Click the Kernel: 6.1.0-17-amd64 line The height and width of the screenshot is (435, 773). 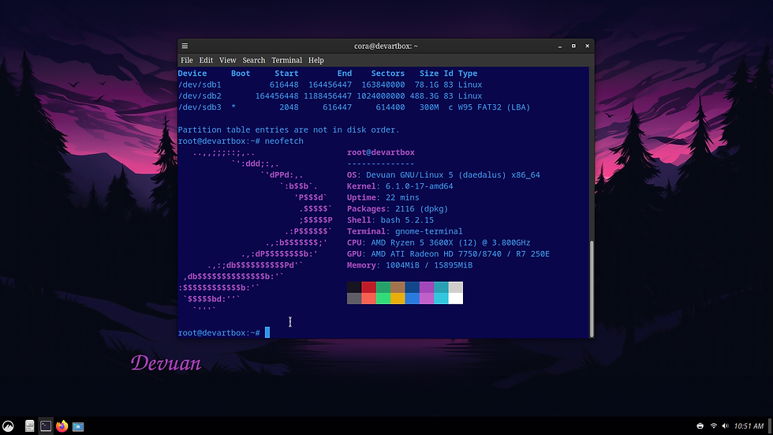pos(400,186)
